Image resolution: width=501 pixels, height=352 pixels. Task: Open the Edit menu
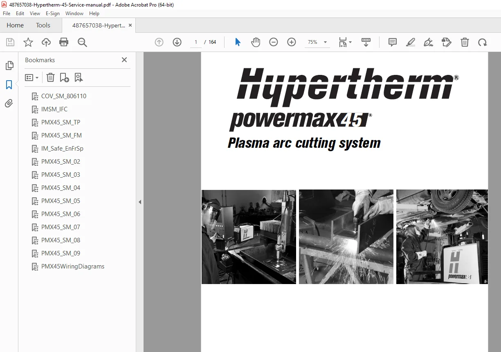point(20,14)
